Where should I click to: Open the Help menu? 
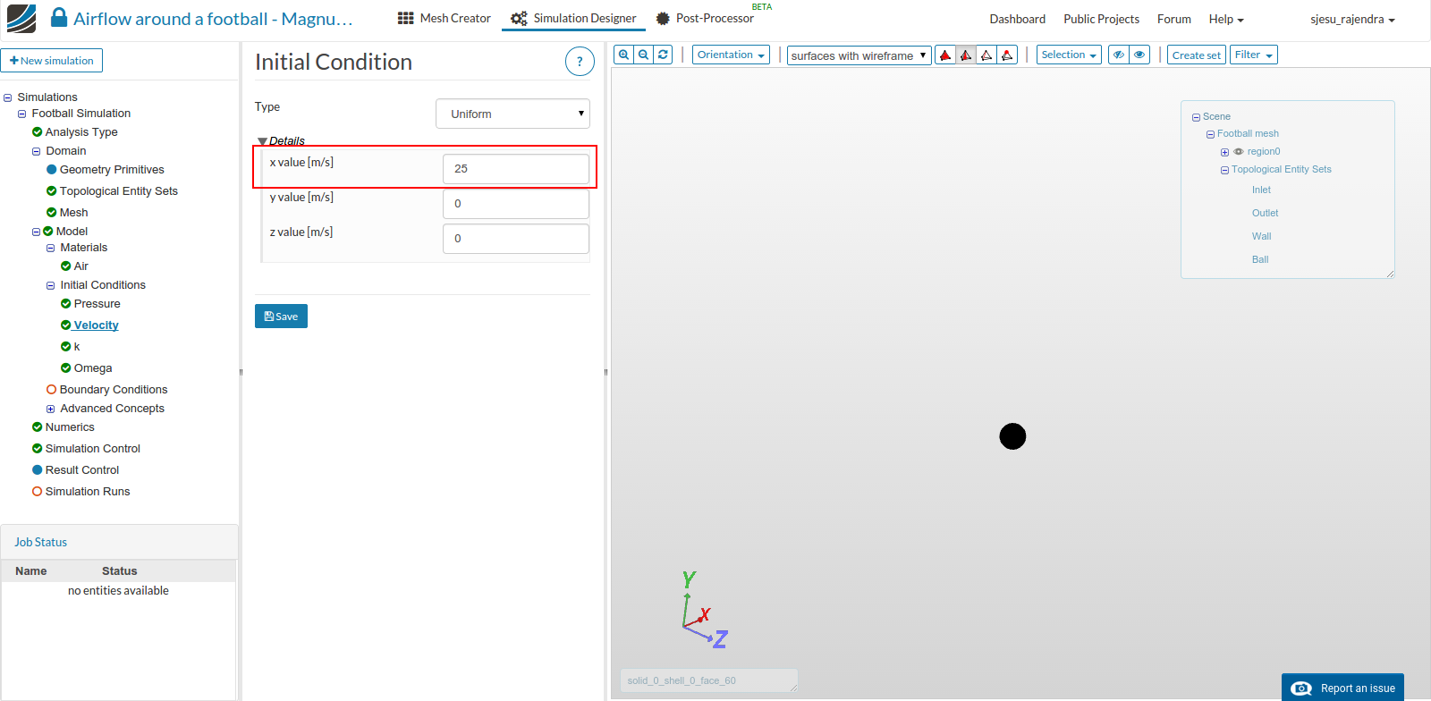point(1226,19)
